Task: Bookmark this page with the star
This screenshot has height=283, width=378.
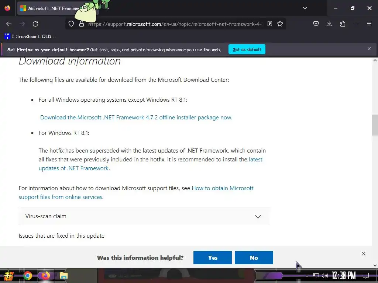Action: click(280, 24)
